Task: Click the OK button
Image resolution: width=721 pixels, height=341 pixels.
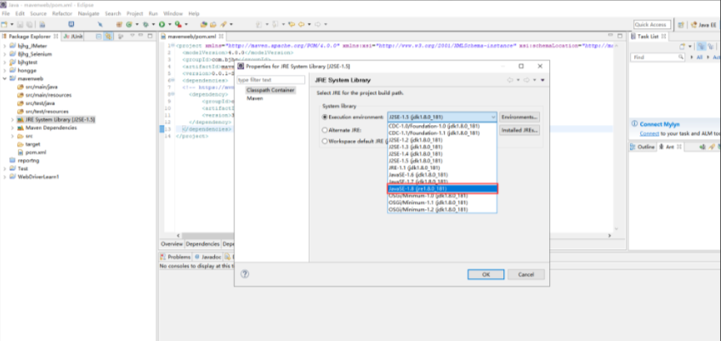Action: 486,275
